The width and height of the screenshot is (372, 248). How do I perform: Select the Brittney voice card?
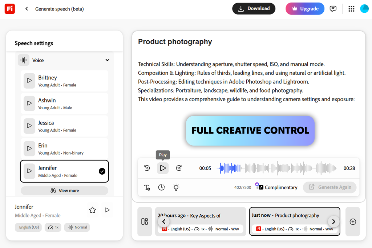coord(64,81)
